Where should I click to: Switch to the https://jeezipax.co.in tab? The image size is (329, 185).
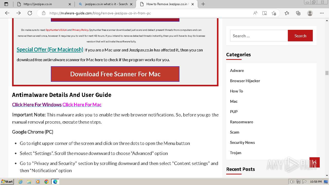pos(44,4)
